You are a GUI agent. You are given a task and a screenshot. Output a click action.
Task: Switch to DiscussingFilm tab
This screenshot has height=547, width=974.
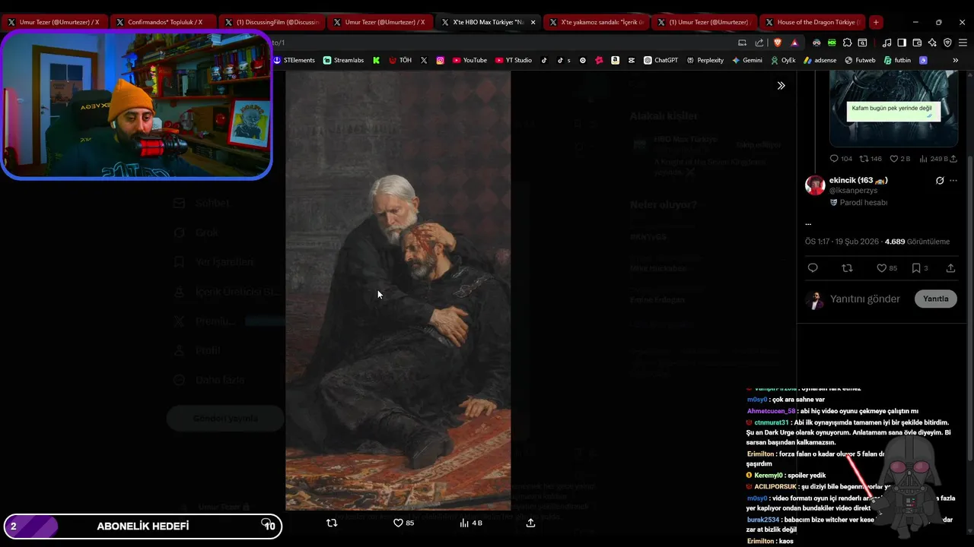click(x=272, y=22)
